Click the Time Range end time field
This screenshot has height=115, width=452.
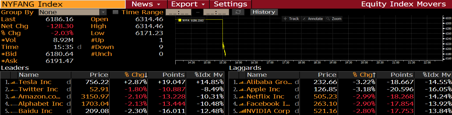click(216, 12)
